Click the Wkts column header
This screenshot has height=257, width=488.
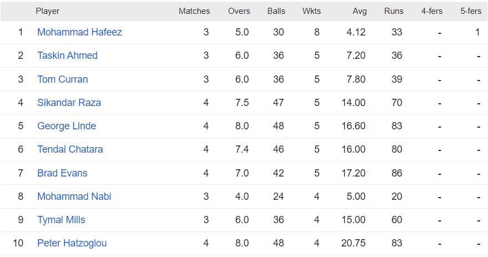click(312, 11)
